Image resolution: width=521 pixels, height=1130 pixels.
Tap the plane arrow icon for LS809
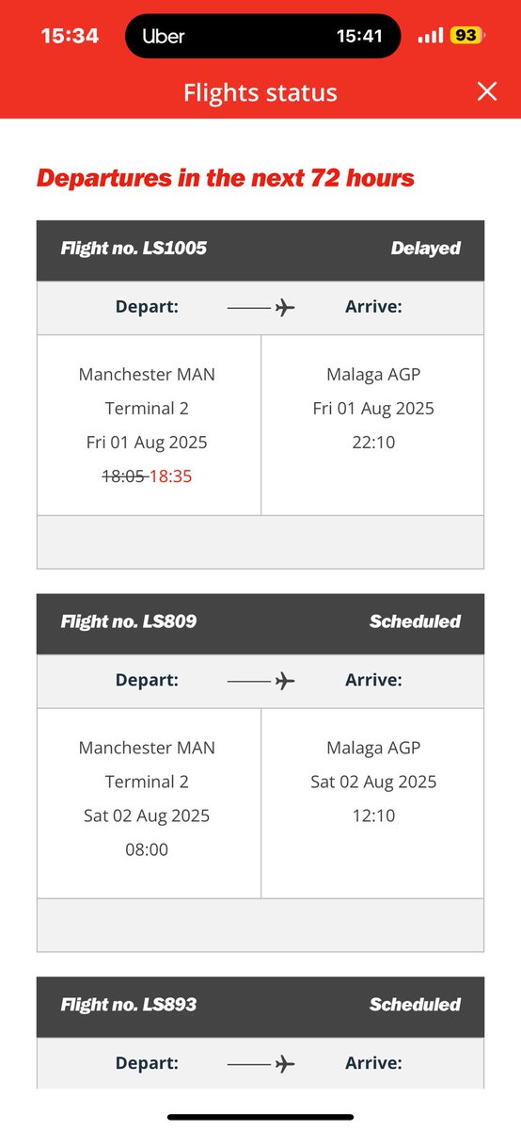(261, 681)
